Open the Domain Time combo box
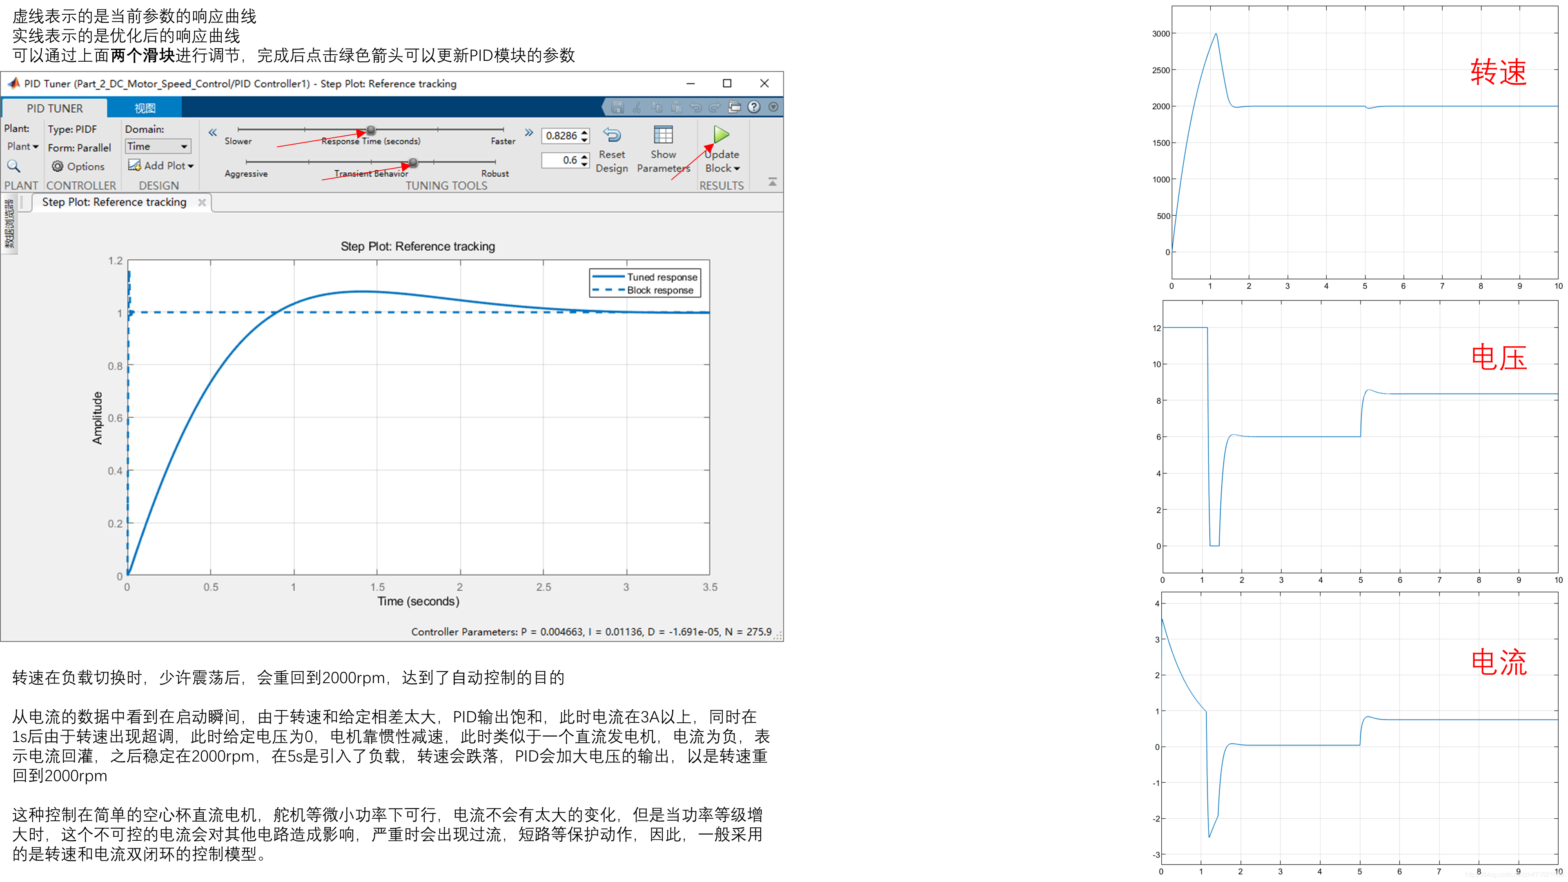Screen dimensions: 1568x882 pyautogui.click(x=158, y=146)
